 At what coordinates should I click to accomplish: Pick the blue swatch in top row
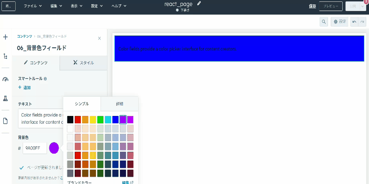115,120
